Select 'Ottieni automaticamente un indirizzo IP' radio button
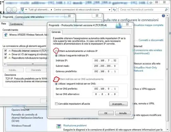 [x=56, y=51]
